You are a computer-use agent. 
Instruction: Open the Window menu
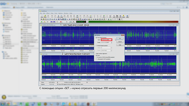tap(66, 13)
